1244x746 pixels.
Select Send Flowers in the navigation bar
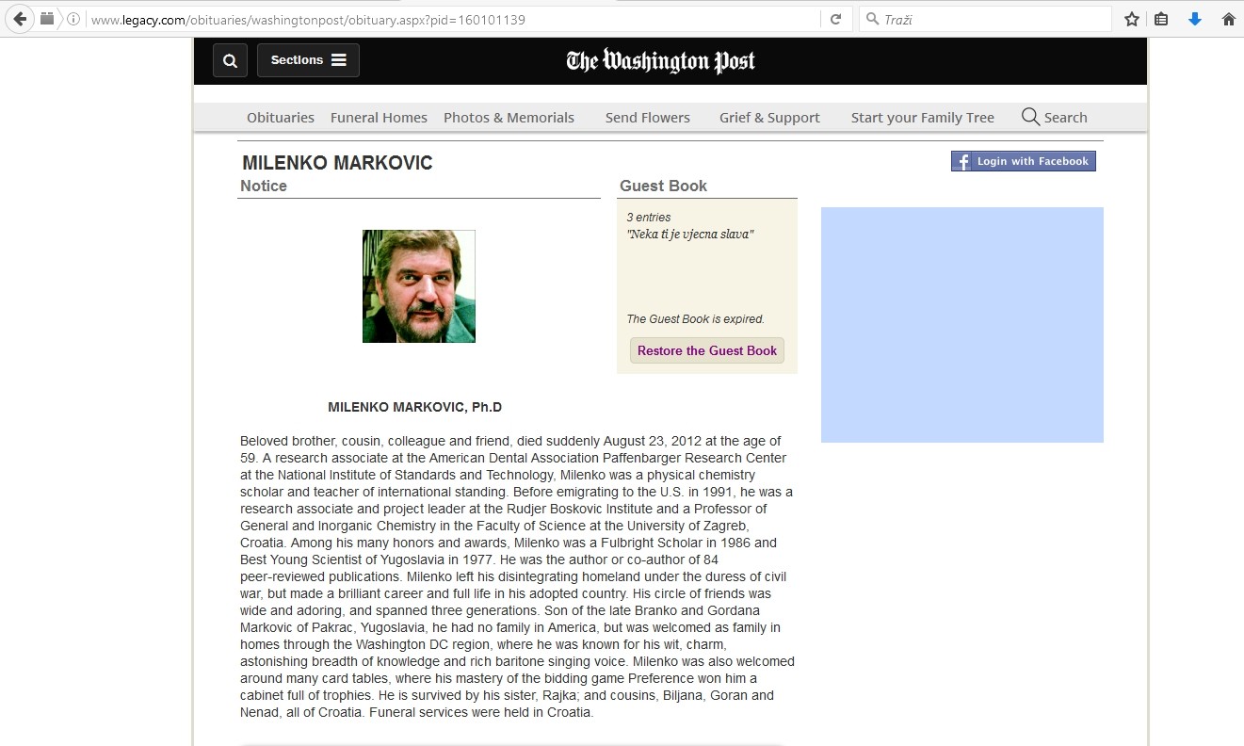tap(647, 118)
